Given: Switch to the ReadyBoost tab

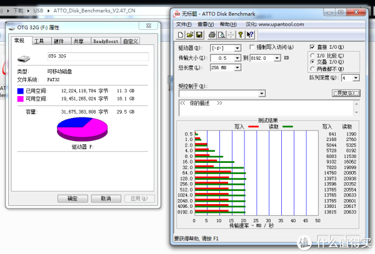Looking at the screenshot, I should pos(106,41).
